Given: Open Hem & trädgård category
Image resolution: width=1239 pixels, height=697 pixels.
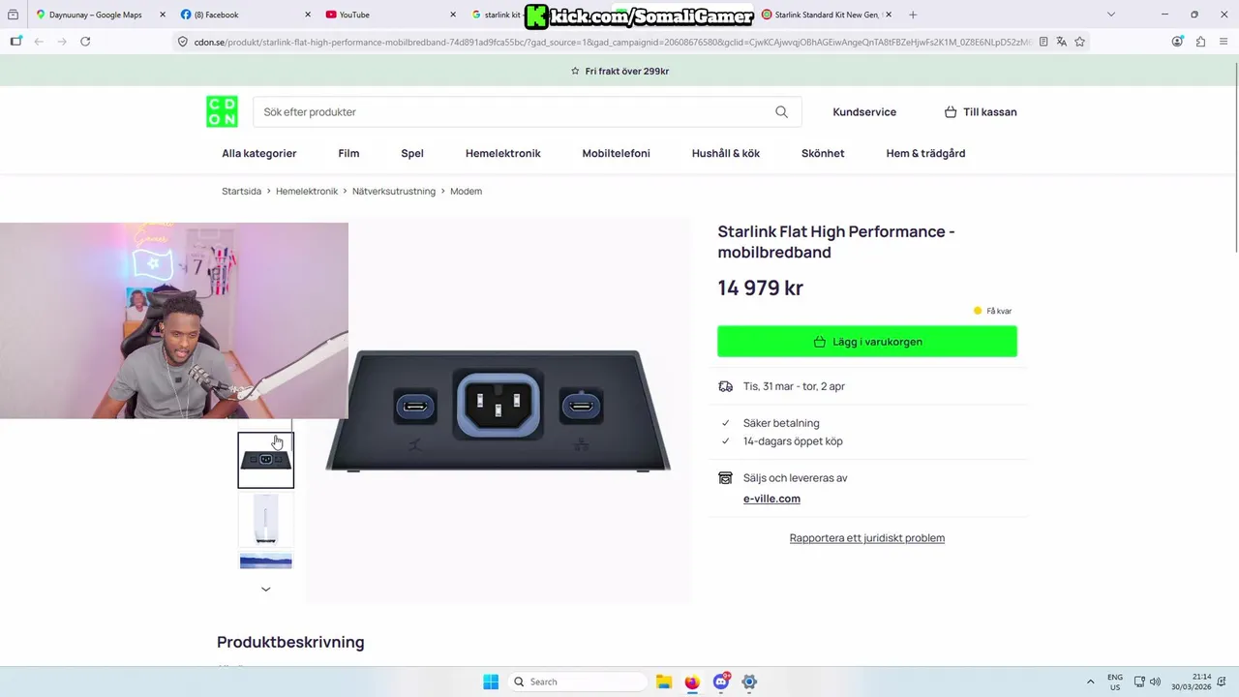Looking at the screenshot, I should 925,153.
